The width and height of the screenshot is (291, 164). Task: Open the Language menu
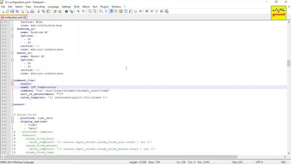(x=53, y=7)
